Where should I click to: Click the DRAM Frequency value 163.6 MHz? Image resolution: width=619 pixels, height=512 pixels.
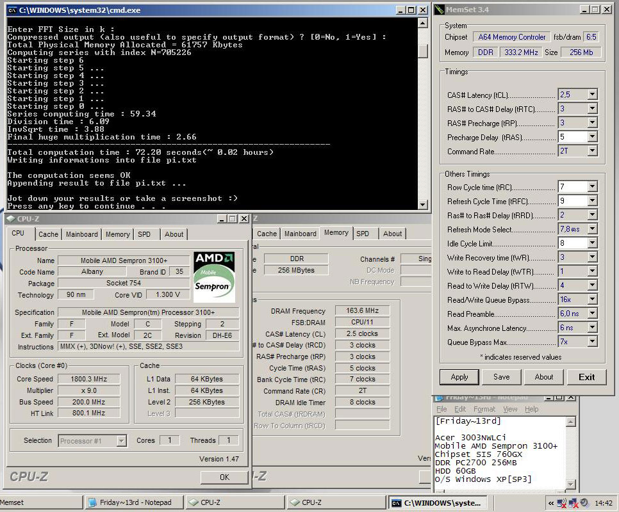363,310
